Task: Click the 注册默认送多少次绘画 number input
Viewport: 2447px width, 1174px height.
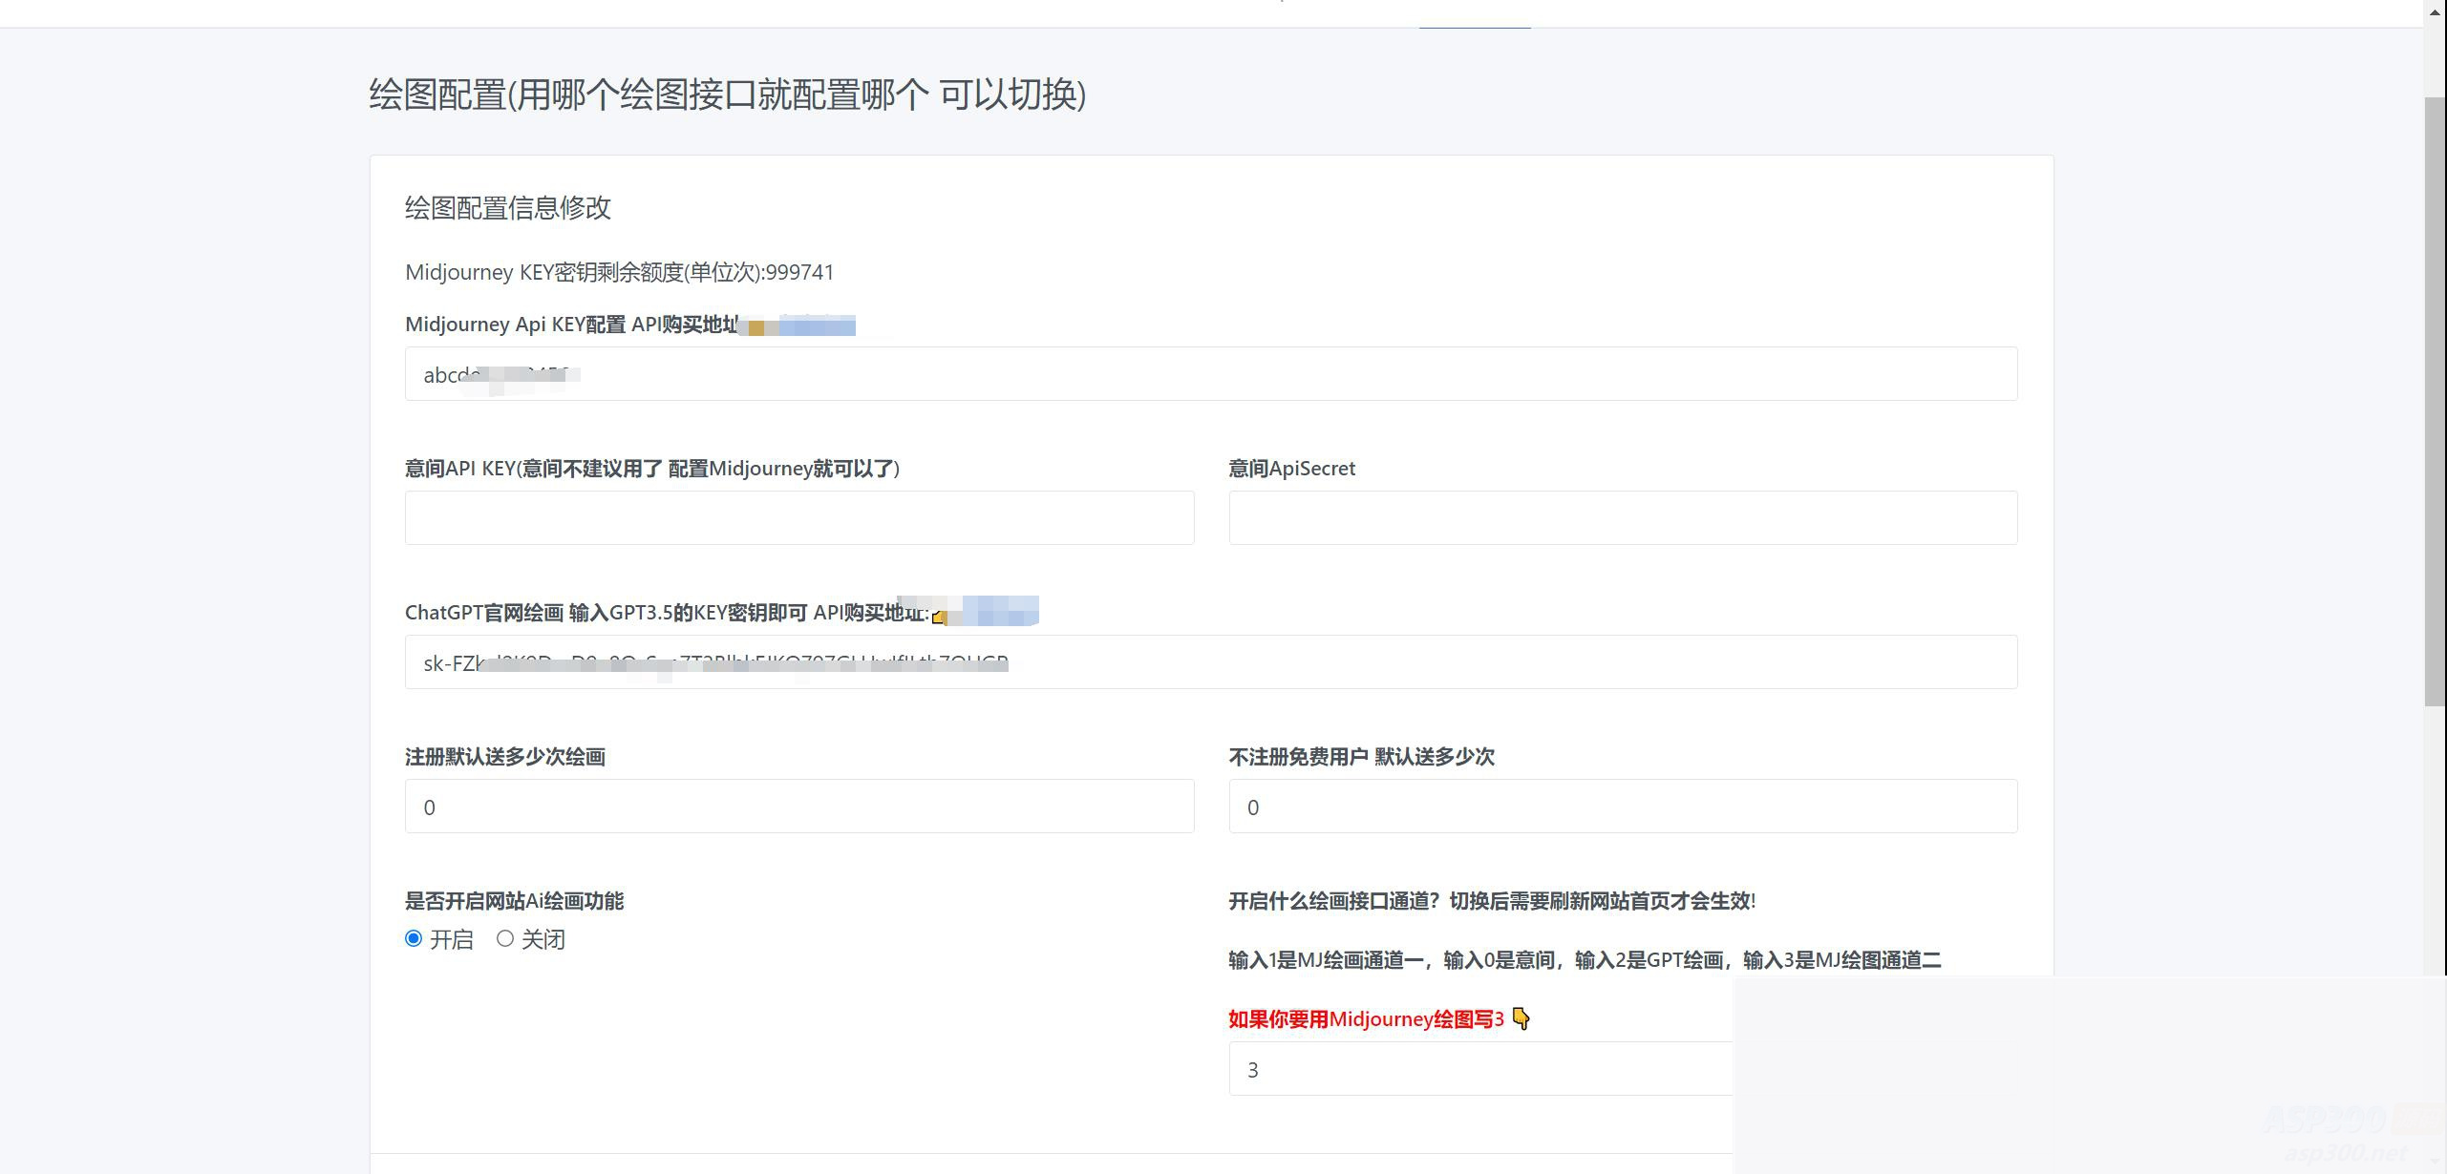Action: pos(798,807)
